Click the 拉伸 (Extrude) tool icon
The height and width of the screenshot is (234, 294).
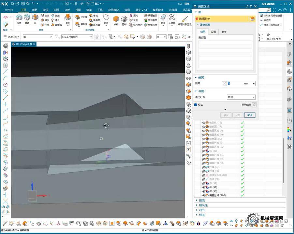click(19, 18)
